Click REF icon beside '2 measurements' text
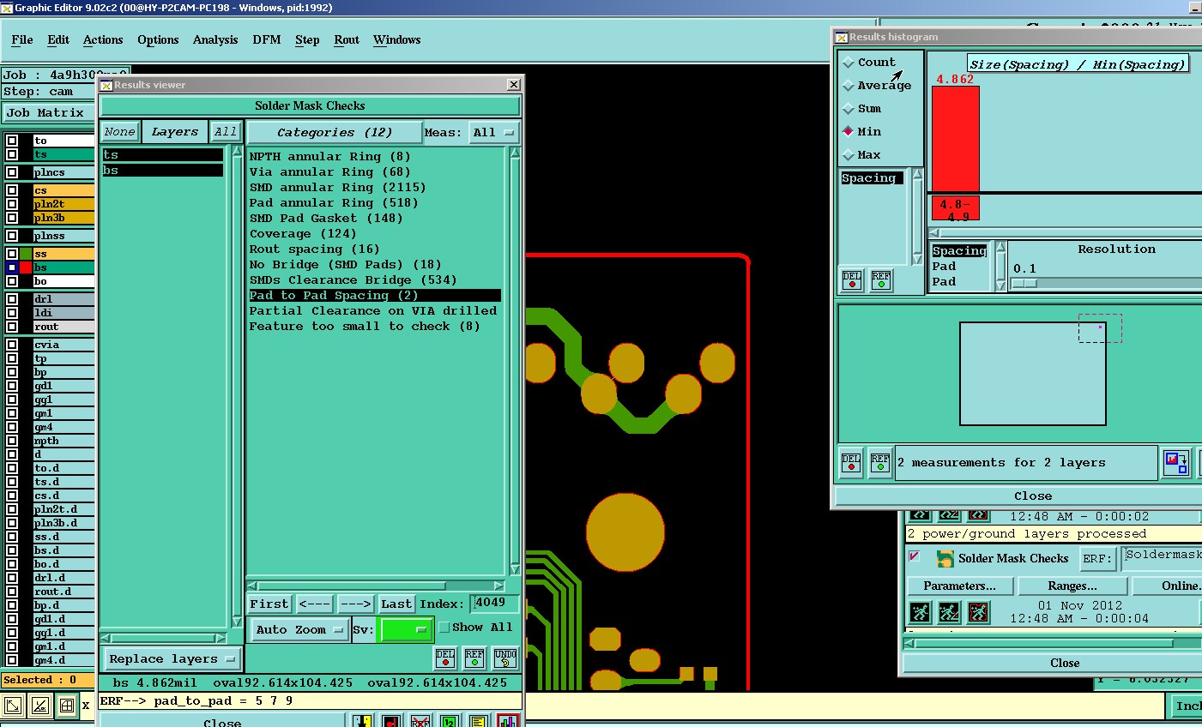The width and height of the screenshot is (1202, 727). coord(880,463)
